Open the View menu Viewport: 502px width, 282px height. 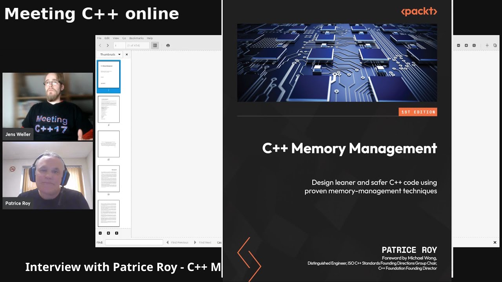[x=116, y=38]
